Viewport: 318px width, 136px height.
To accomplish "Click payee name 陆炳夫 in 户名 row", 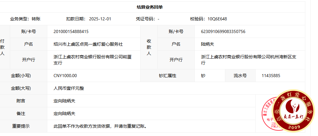I will pos(207,44).
